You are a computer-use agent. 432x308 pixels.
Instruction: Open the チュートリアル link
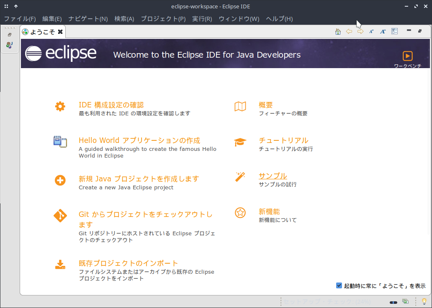coord(283,140)
